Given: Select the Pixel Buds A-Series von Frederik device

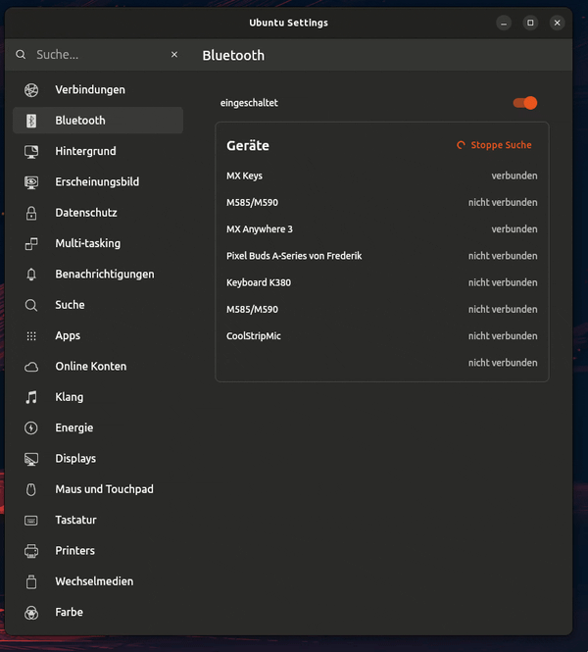Looking at the screenshot, I should click(x=382, y=256).
